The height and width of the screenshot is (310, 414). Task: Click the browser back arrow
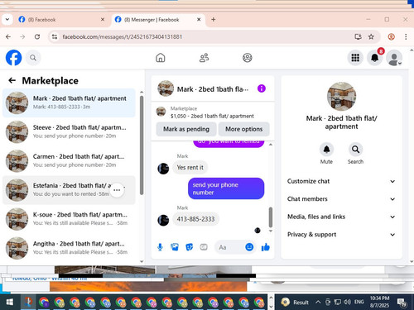(x=8, y=36)
